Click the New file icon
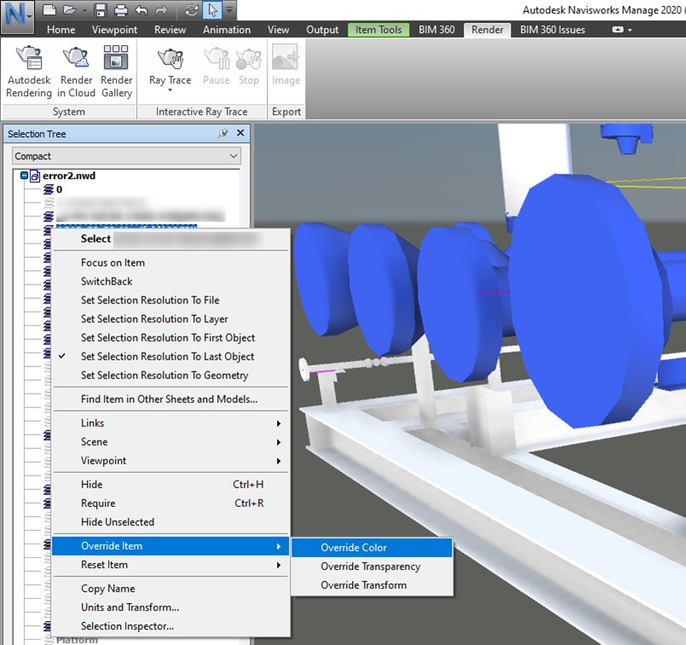Viewport: 686px width, 645px height. pos(49,10)
